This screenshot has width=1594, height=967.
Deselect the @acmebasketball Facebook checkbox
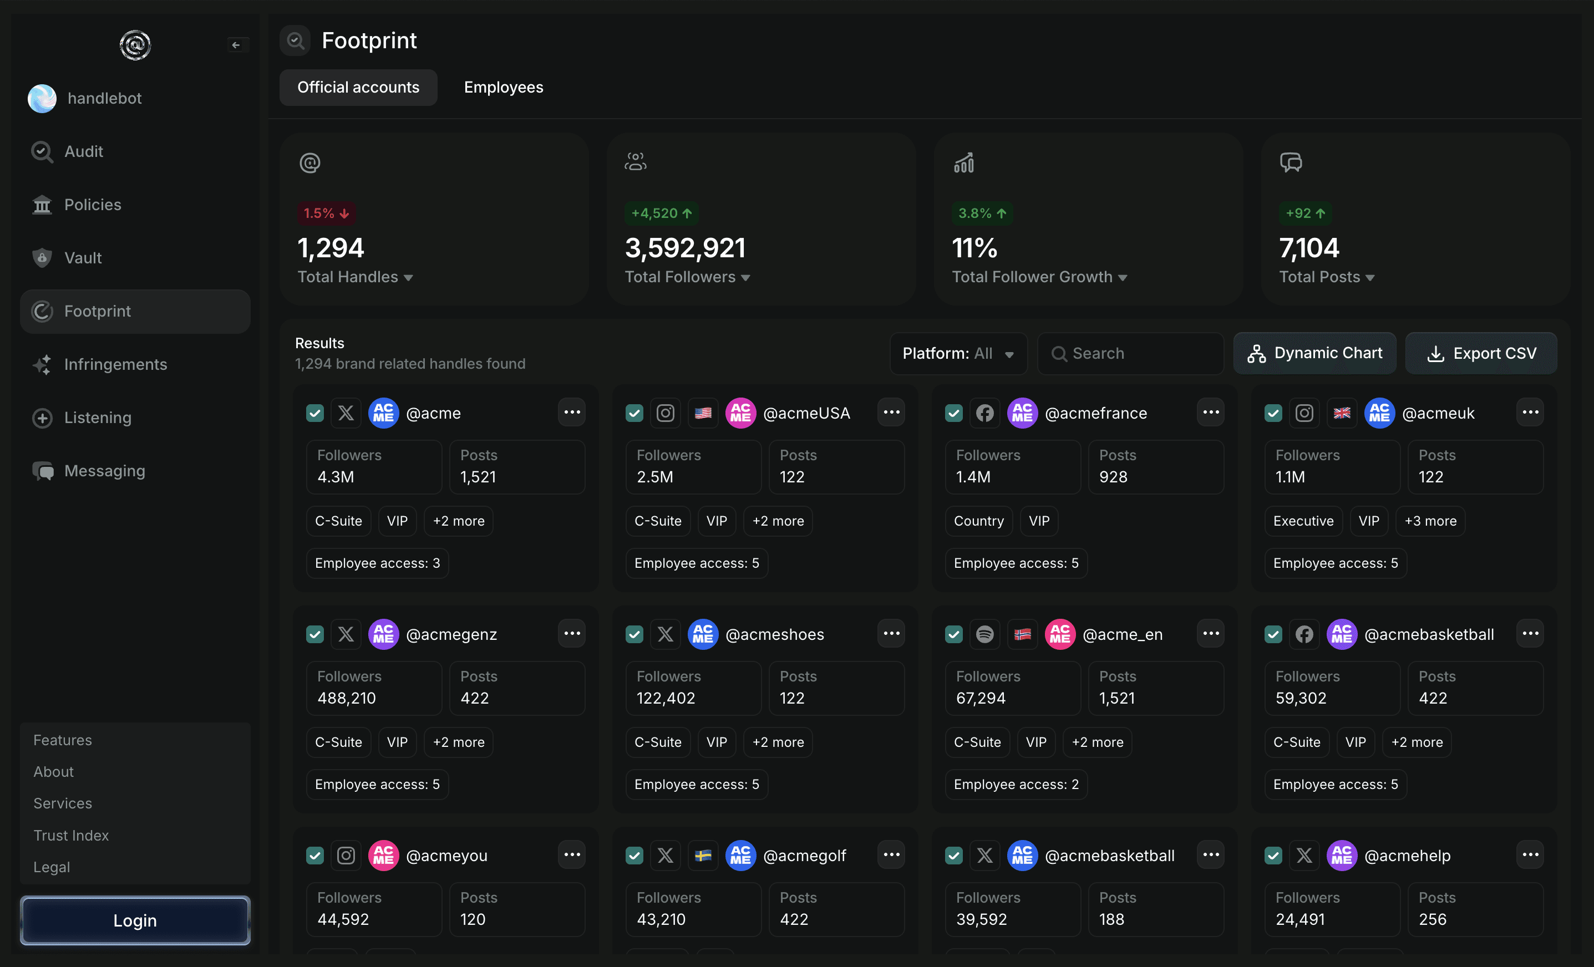coord(1273,634)
